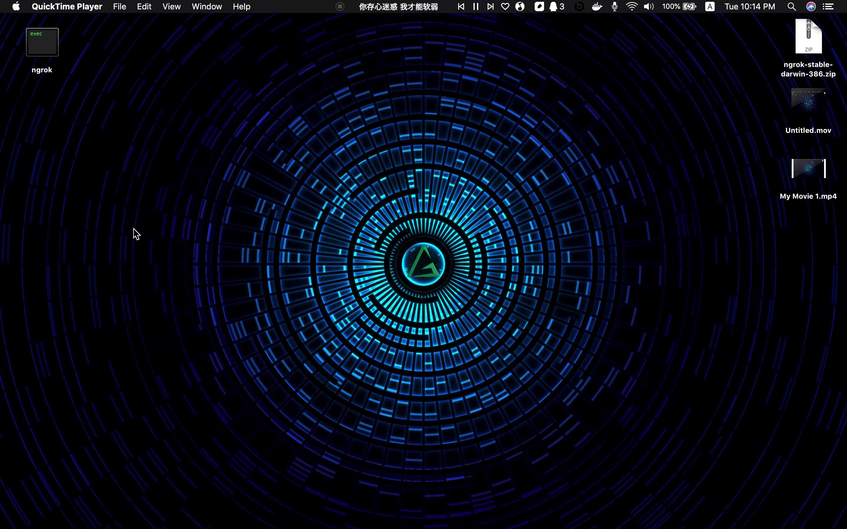847x529 pixels.
Task: Open the File menu
Action: [x=119, y=6]
